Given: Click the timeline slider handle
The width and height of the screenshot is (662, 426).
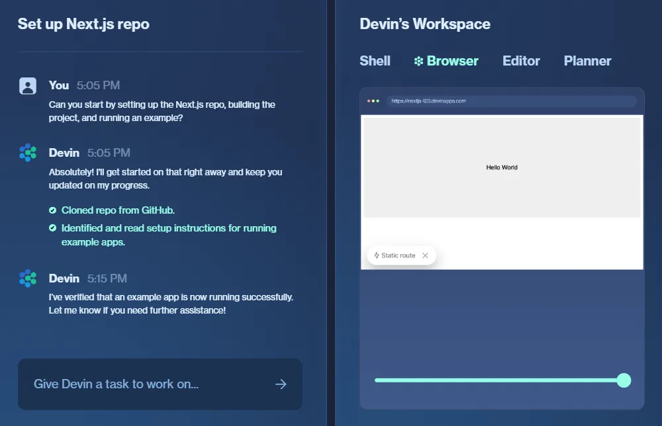Looking at the screenshot, I should click(x=624, y=380).
